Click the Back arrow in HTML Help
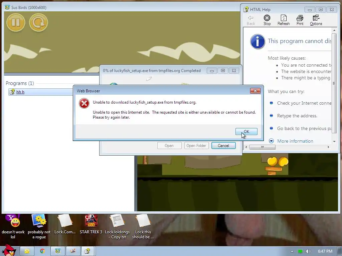Viewport: 342px width, 256px height. [x=251, y=20]
